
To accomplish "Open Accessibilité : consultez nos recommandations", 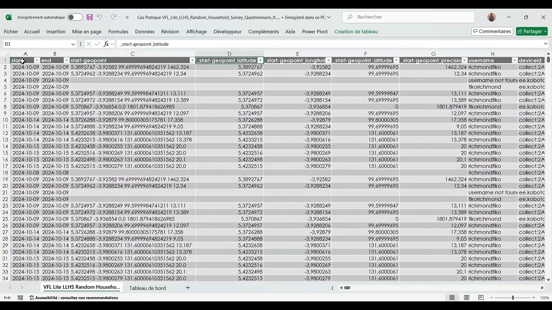I will (74, 298).
